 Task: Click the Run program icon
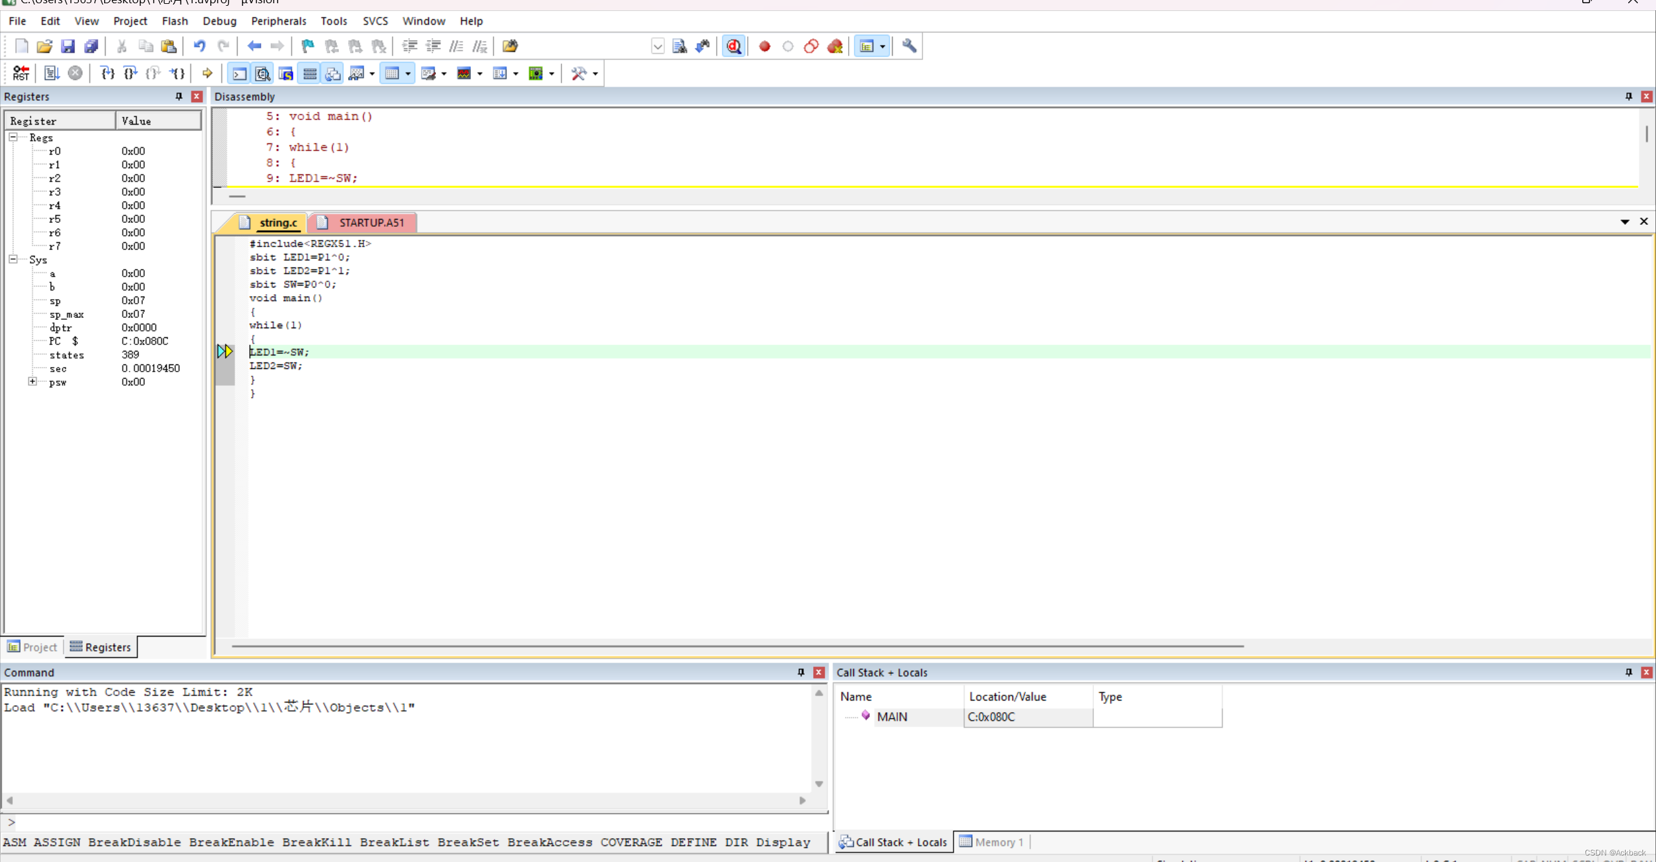tap(52, 73)
